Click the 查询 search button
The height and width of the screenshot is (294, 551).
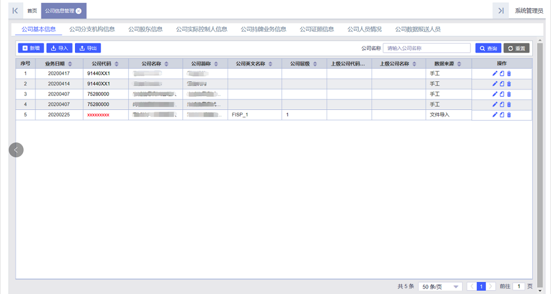point(488,48)
